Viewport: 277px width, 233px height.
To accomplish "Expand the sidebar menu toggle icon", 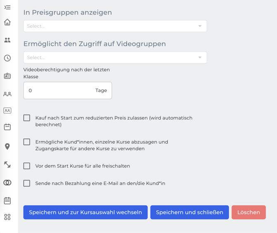I will 7,7.
